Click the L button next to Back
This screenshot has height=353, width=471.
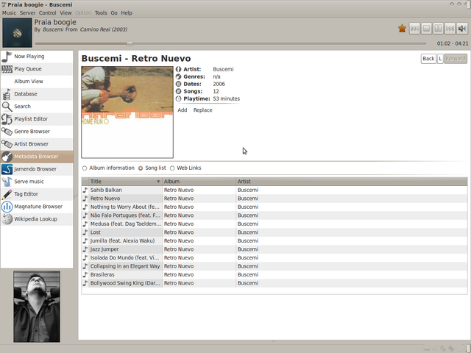pos(440,59)
